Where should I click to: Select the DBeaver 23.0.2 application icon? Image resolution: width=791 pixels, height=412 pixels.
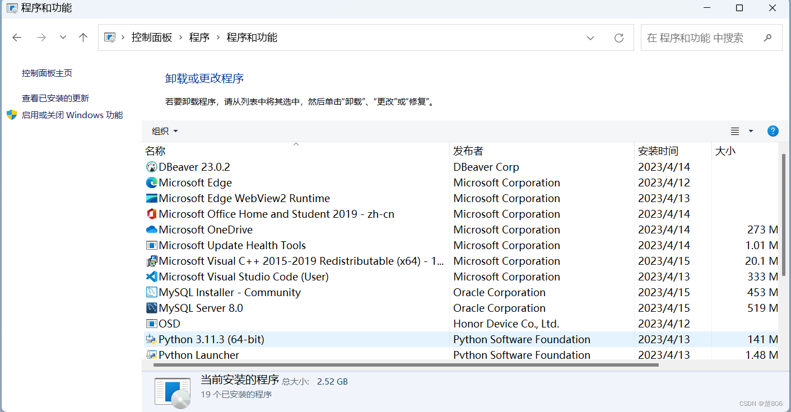(151, 166)
